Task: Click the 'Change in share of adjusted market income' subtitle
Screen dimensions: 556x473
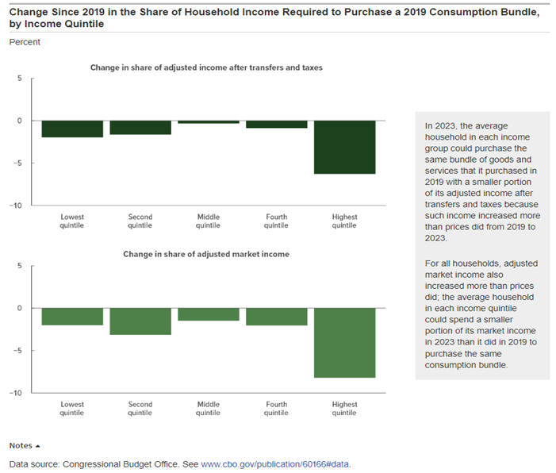Action: tap(206, 254)
